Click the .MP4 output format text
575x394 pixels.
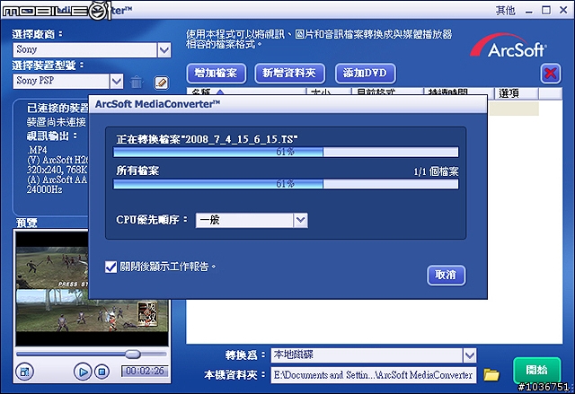click(37, 150)
